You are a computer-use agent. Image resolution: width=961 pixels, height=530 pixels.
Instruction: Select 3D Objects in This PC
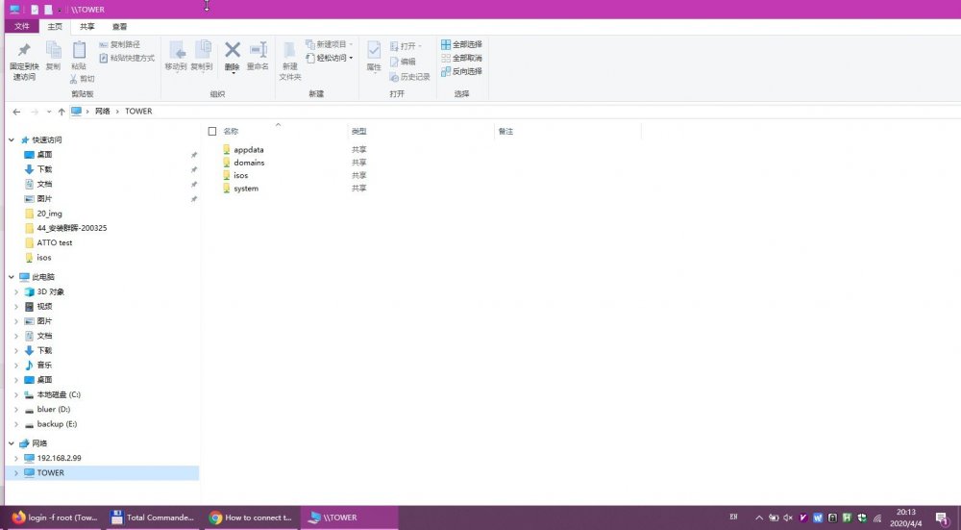50,292
